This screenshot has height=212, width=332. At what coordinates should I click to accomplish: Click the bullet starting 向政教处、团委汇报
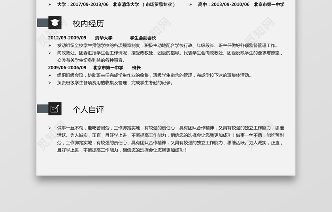click(170, 53)
